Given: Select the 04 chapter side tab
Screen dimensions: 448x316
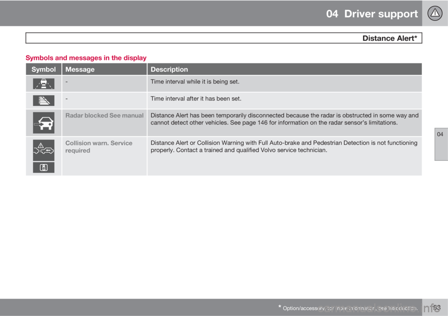Looking at the screenshot, I should pyautogui.click(x=441, y=144).
